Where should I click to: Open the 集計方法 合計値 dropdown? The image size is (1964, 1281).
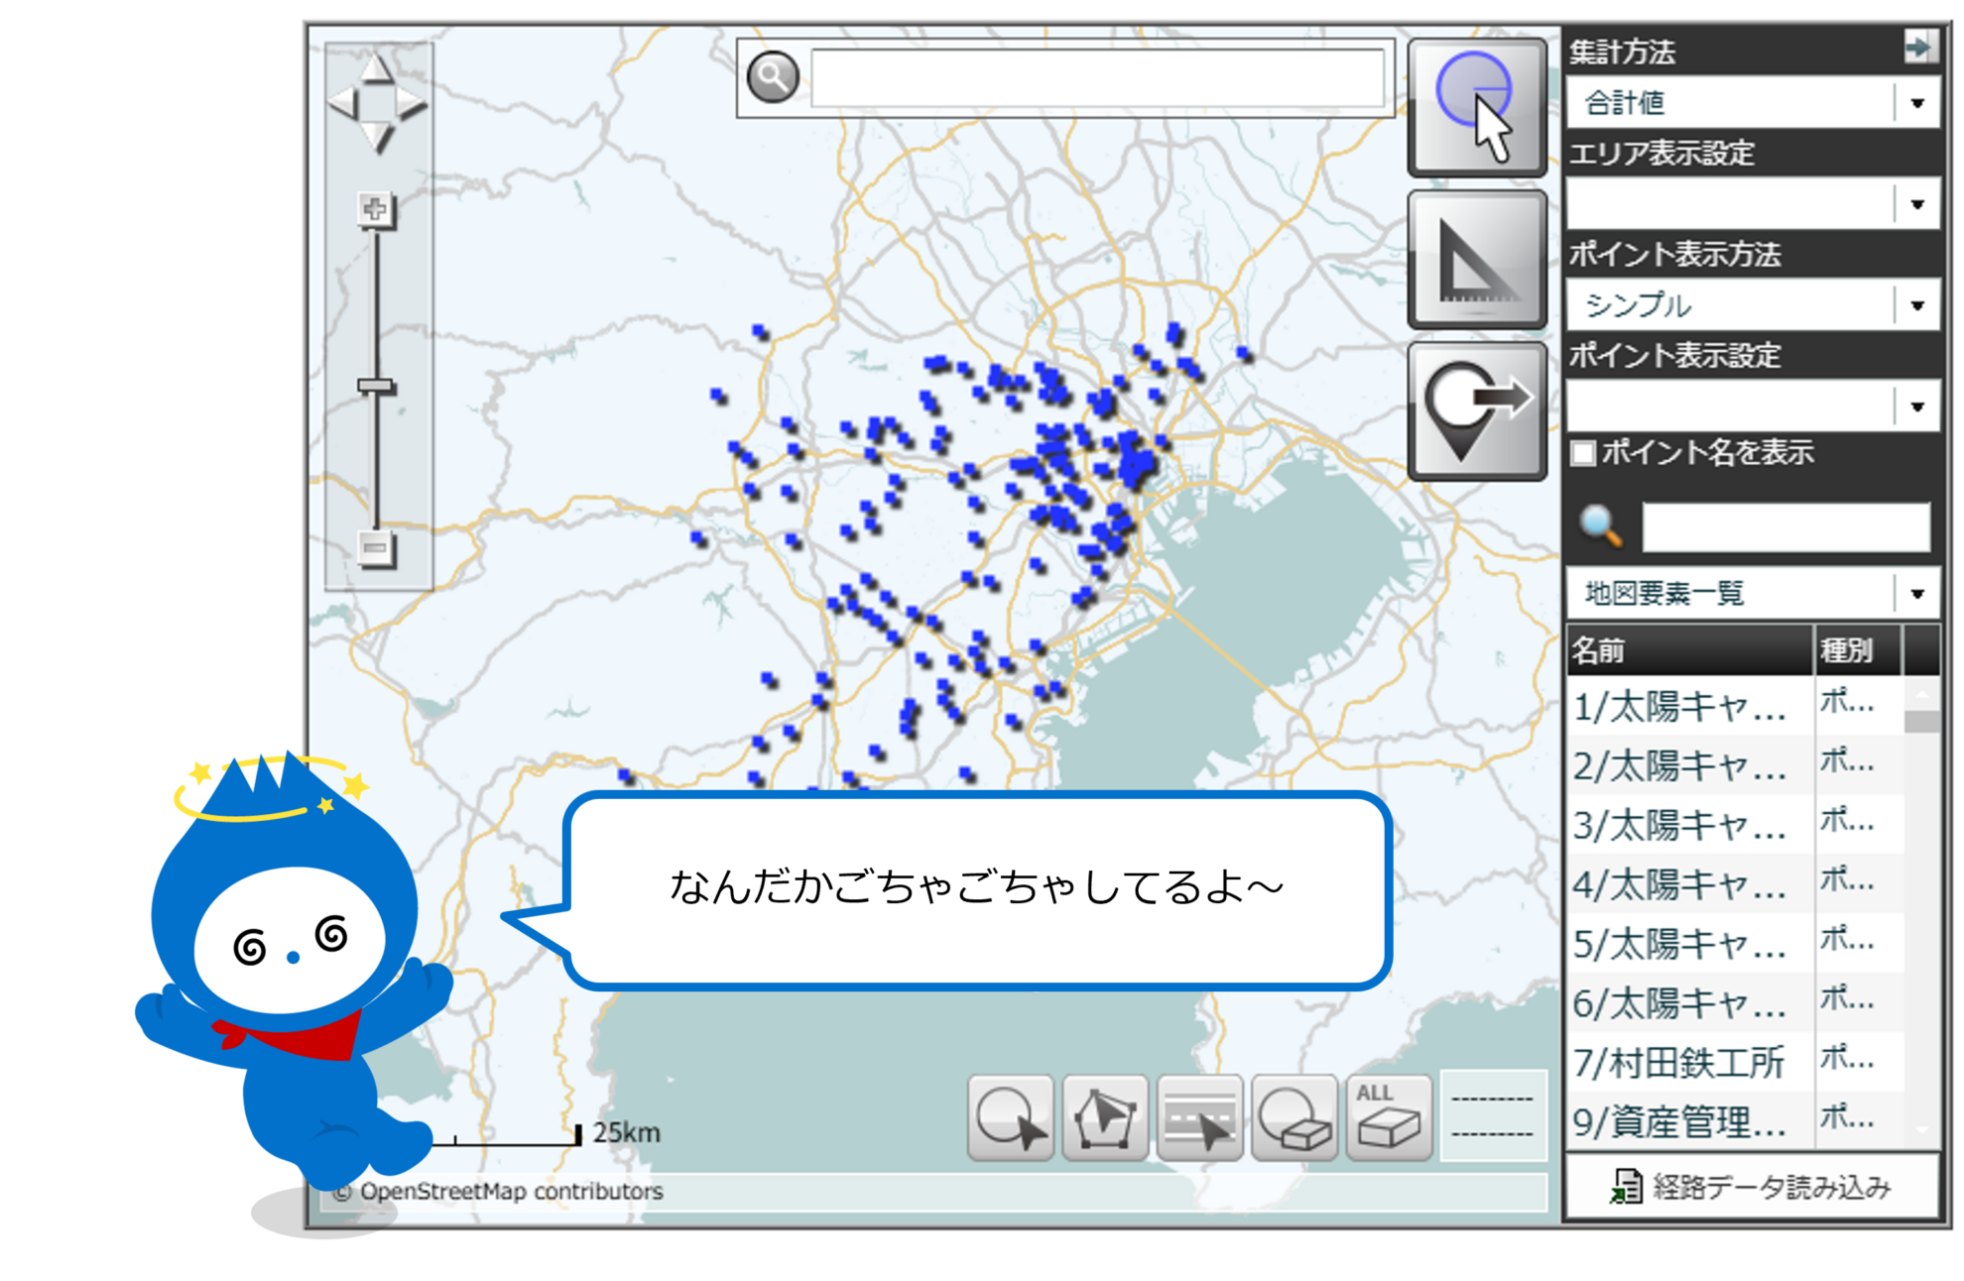tap(1753, 103)
